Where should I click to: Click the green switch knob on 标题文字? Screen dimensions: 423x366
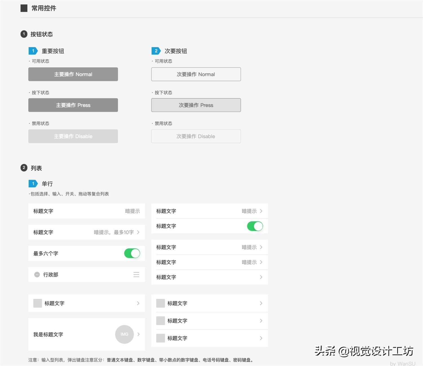tap(258, 226)
